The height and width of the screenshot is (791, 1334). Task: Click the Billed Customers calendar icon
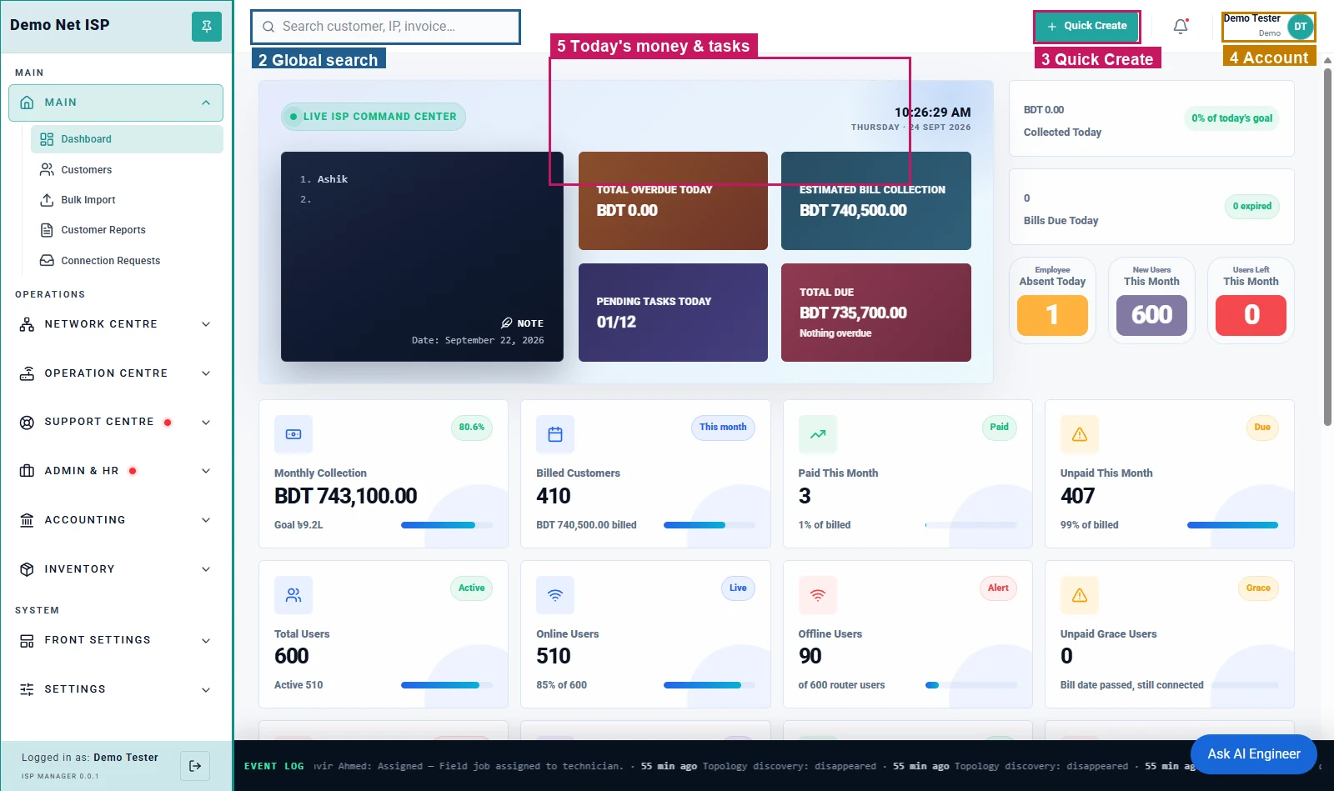click(x=555, y=434)
